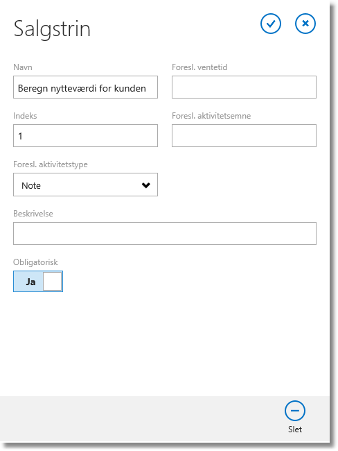Image resolution: width=338 pixels, height=451 pixels.
Task: Click the Indeks label
Action: (25, 116)
